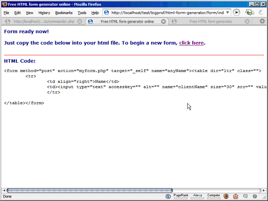Click the horizontal scrollbar right arrow
Viewport: 268px width, 201px height.
click(264, 191)
